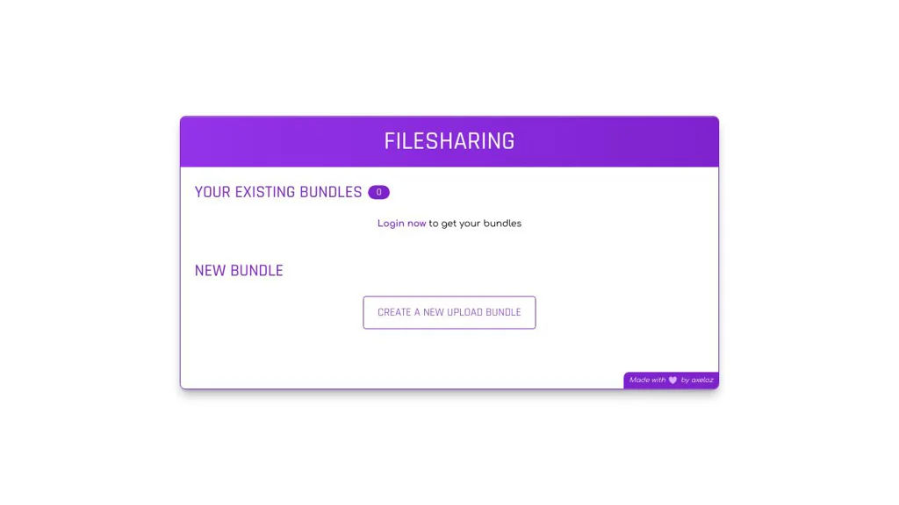The image size is (899, 505).
Task: Click the word 'by' in the footer credit
Action: (x=685, y=381)
